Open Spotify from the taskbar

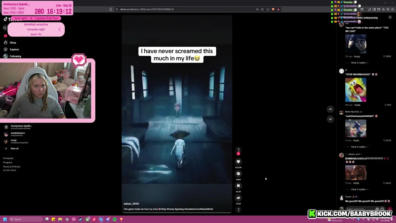[x=114, y=219]
